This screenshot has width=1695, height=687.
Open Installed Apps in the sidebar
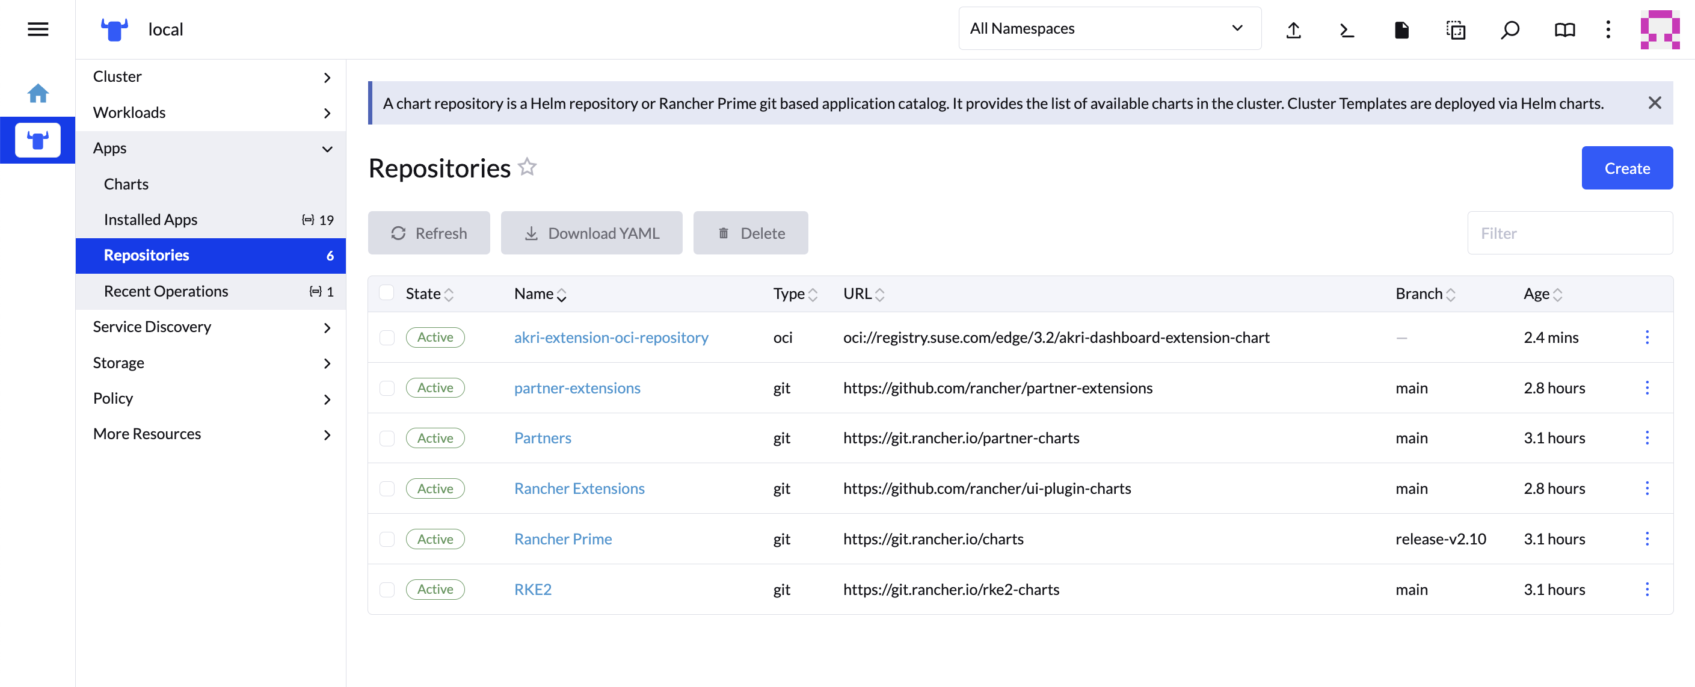pyautogui.click(x=151, y=219)
